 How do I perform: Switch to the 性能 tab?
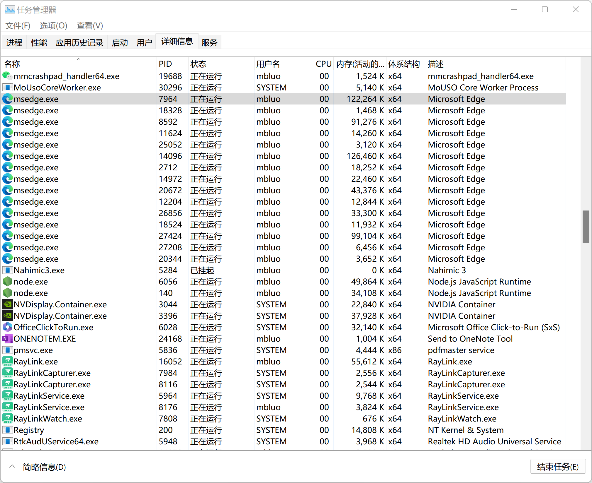click(x=39, y=43)
